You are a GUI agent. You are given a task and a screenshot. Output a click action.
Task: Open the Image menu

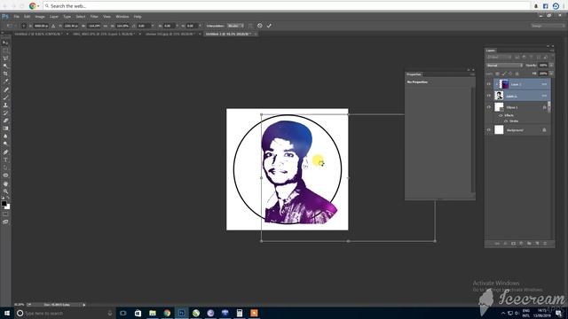click(x=40, y=17)
